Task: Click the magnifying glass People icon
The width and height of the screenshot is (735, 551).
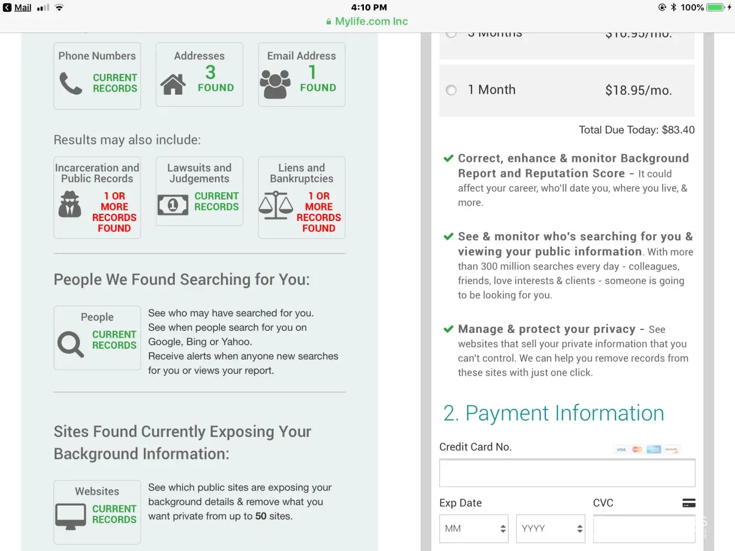Action: (x=71, y=344)
